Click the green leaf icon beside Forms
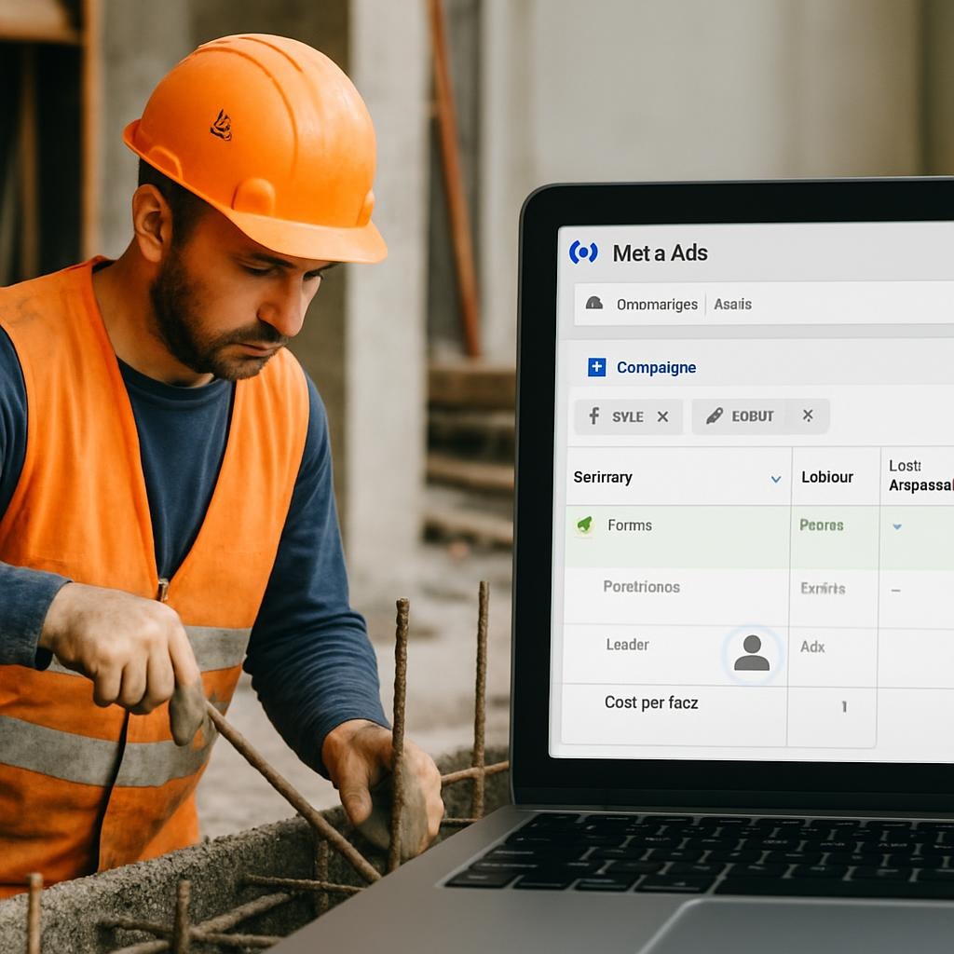Image resolution: width=954 pixels, height=954 pixels. coord(585,525)
